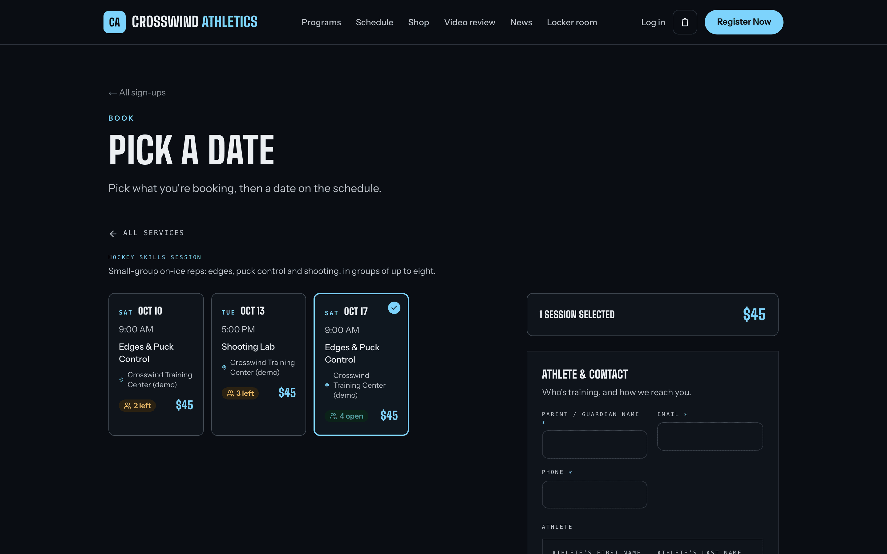Click the Log in link
Image resolution: width=887 pixels, height=554 pixels.
pos(653,22)
